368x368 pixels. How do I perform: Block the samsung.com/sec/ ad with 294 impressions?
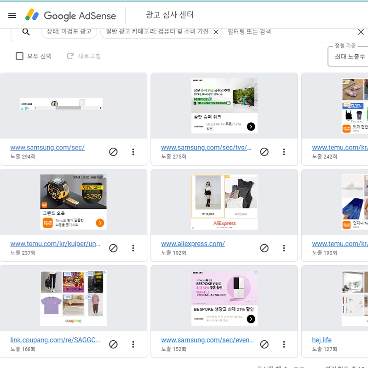tap(113, 152)
